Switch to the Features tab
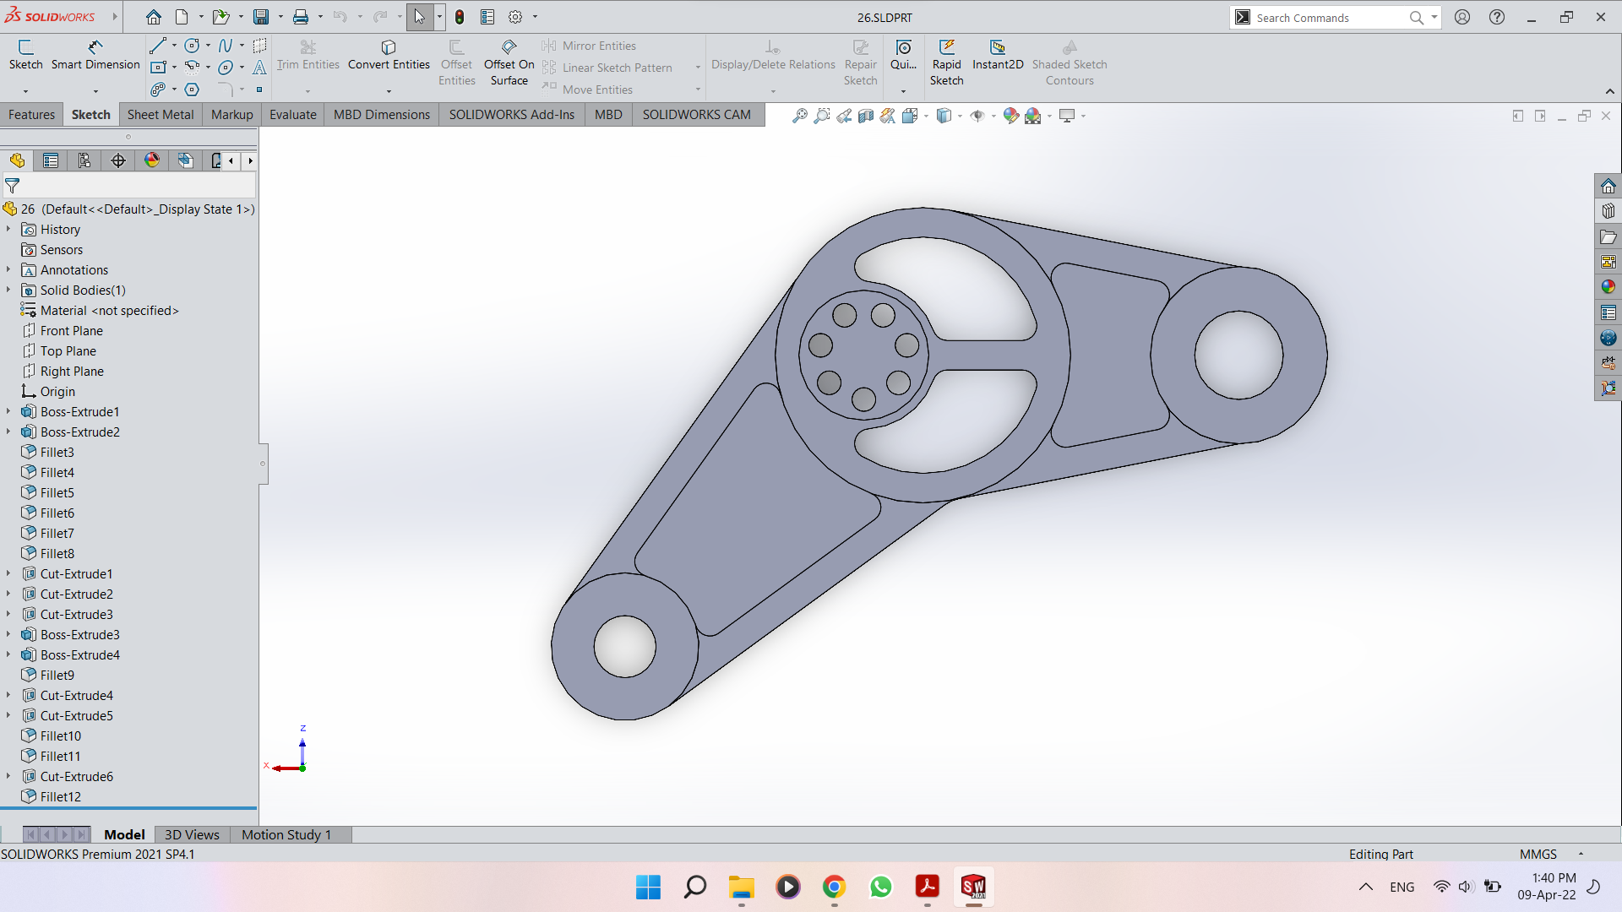Image resolution: width=1622 pixels, height=912 pixels. click(31, 115)
